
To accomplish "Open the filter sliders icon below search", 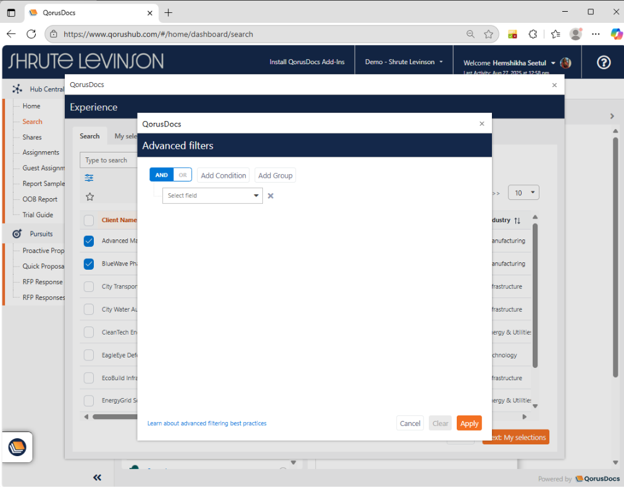I will pyautogui.click(x=89, y=177).
